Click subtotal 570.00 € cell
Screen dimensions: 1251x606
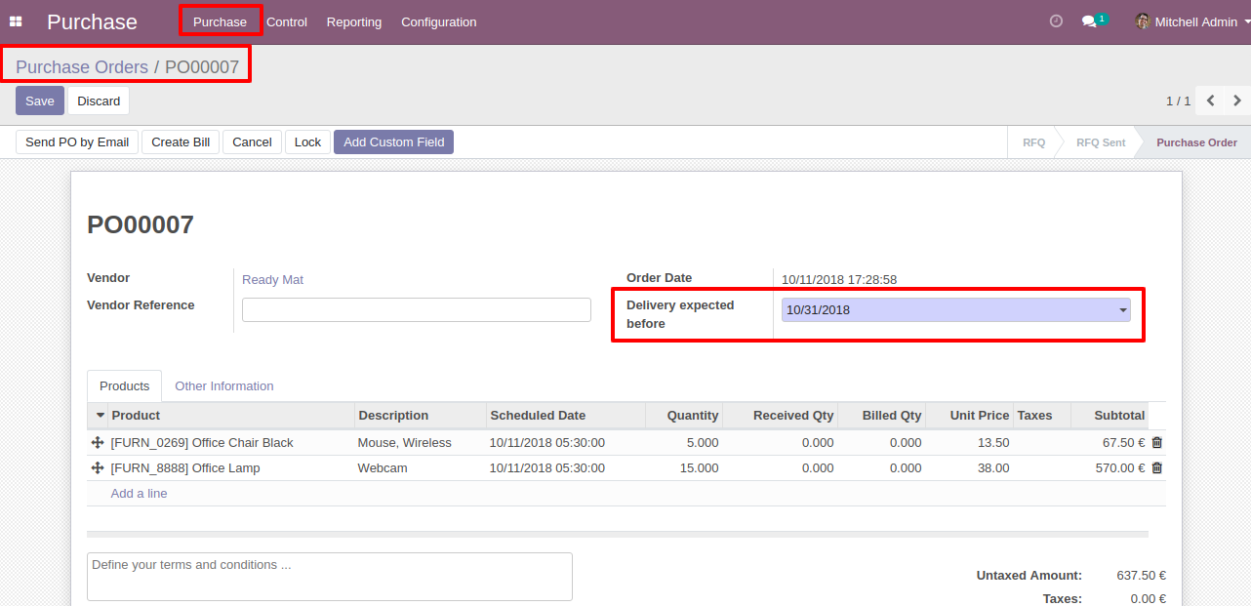click(x=1109, y=468)
